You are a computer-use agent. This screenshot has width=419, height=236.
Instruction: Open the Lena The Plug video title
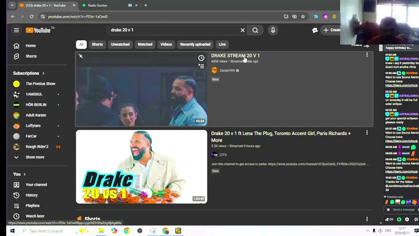tap(281, 137)
